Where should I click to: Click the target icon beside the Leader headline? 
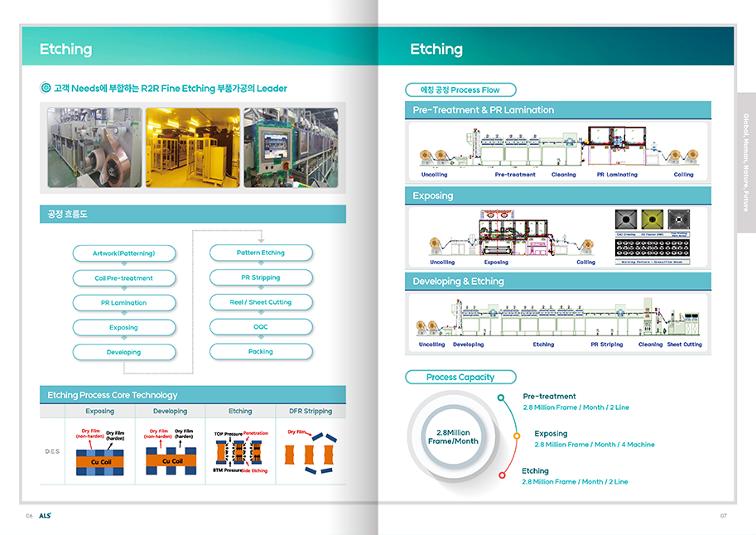[x=46, y=88]
